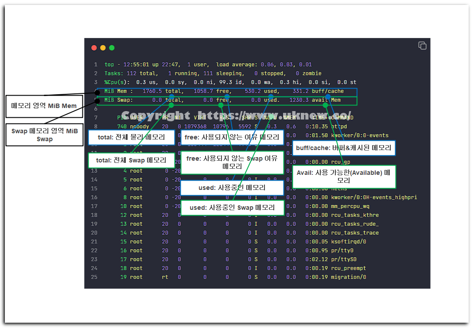This screenshot has width=474, height=328.
Task: Select the 'rcu_gp' command
Action: [x=340, y=162]
